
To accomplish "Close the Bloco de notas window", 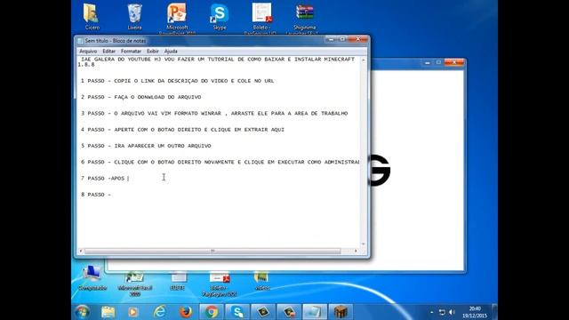I will coord(357,39).
